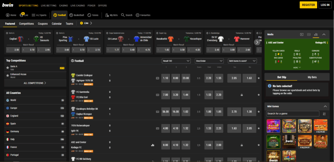Favourite the Karakopru Belediye SK match star
Image resolution: width=334 pixels, height=162 pixels.
259,111
